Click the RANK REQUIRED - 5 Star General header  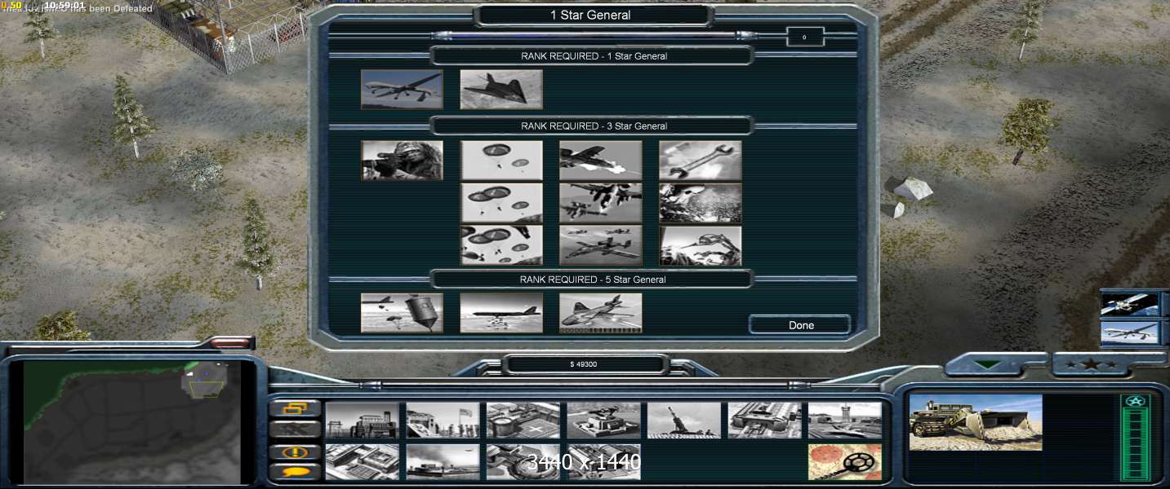[593, 280]
